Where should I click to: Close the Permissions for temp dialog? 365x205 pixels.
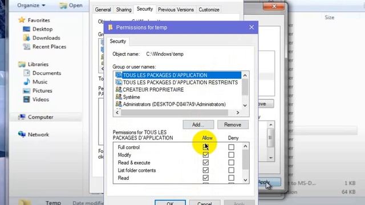point(252,27)
